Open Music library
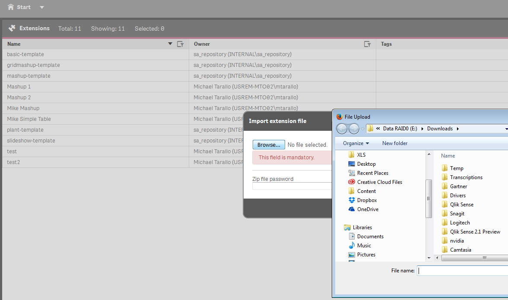 (x=359, y=245)
